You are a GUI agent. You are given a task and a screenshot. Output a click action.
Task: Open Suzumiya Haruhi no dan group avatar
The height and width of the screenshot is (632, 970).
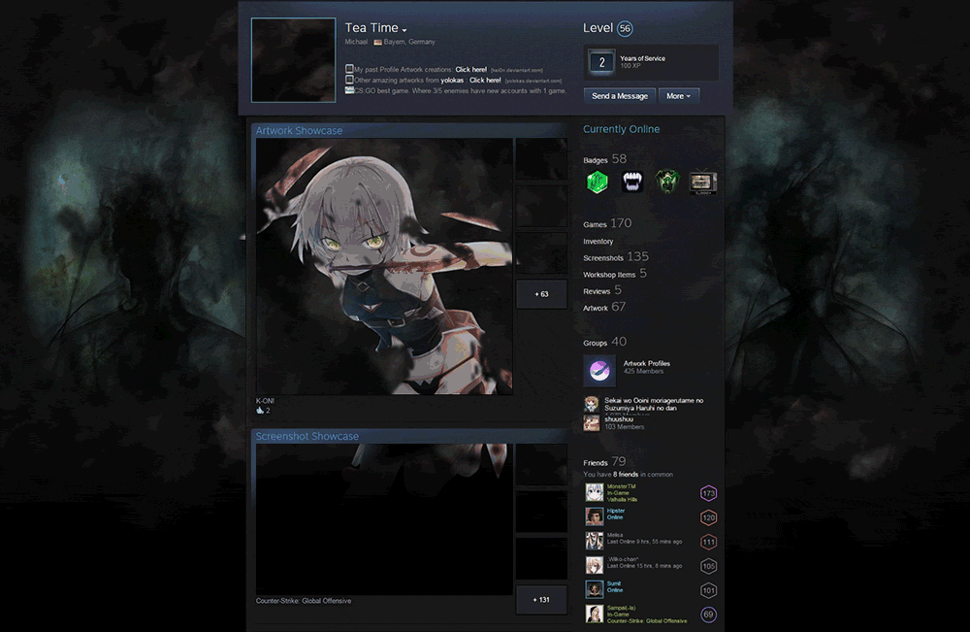pos(592,404)
